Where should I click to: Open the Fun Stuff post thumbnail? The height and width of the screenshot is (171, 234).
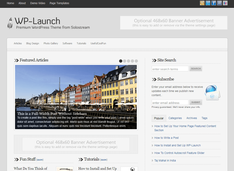(x=64, y=169)
